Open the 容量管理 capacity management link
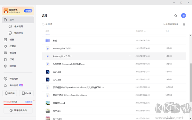This screenshot has height=120, width=192. 29,102
